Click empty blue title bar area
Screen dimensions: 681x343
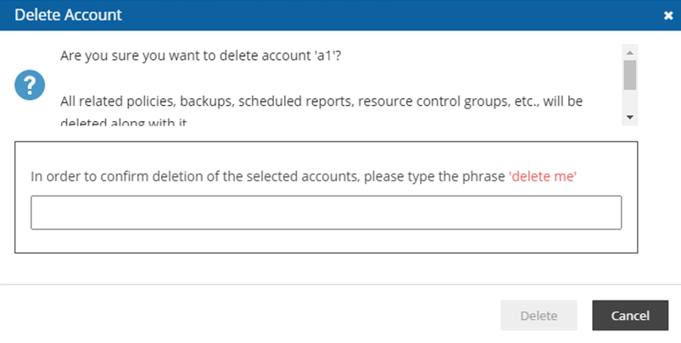tap(382, 15)
